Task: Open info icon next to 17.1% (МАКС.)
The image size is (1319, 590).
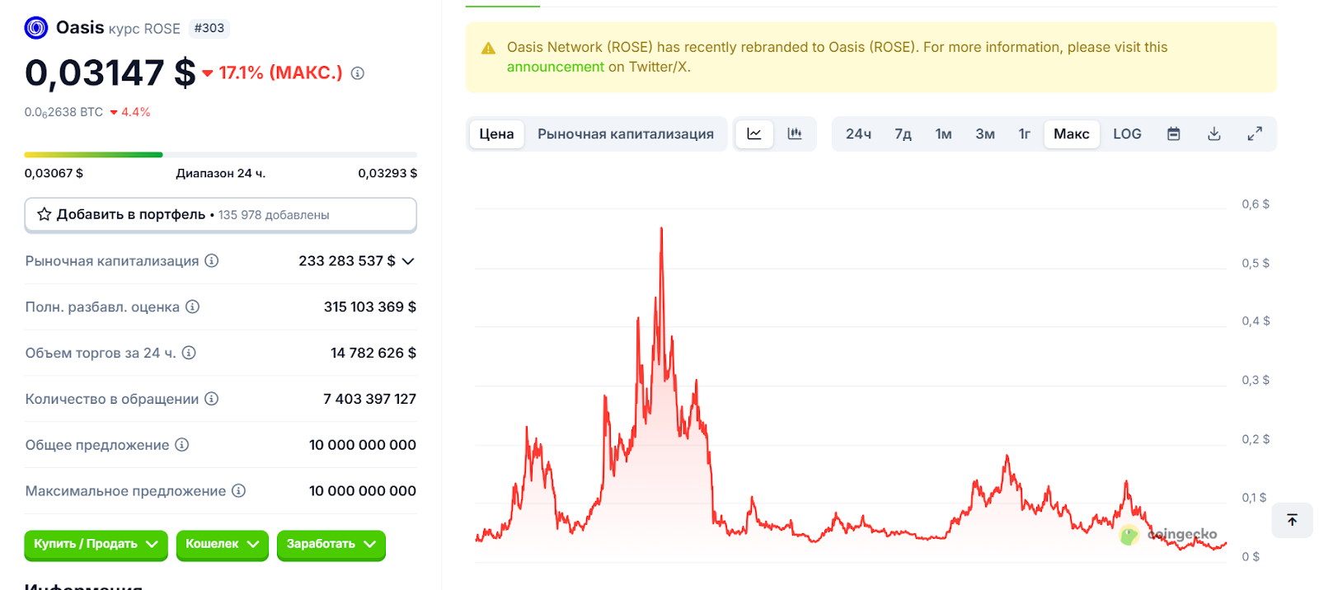Action: [x=358, y=73]
